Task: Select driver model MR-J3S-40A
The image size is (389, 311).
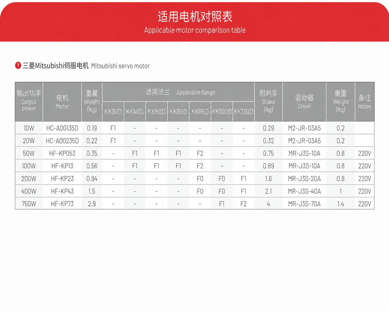Action: tap(304, 191)
